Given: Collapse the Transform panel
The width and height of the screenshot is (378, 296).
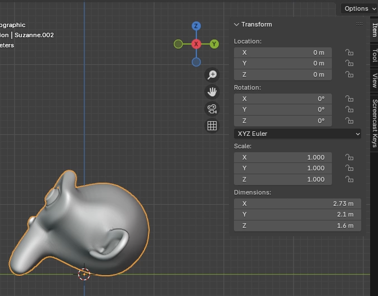Looking at the screenshot, I should [x=236, y=24].
